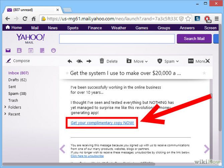Close the message with the X icon
Viewport: 224px width, 168px height.
208,61
